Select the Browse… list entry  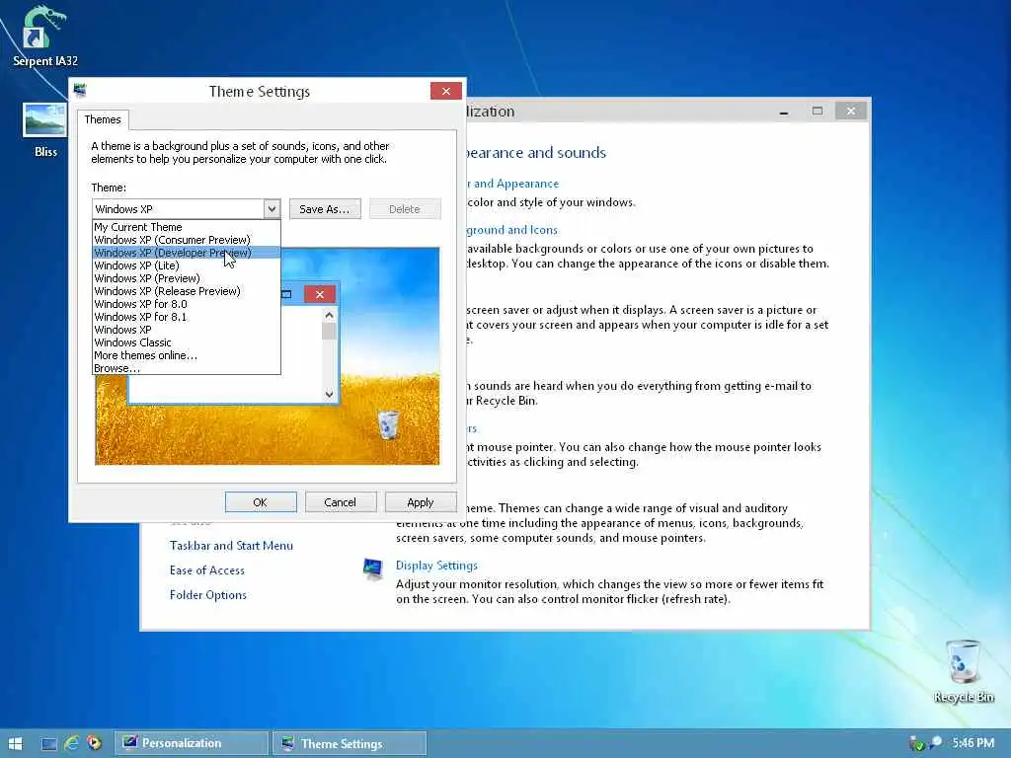pyautogui.click(x=187, y=368)
